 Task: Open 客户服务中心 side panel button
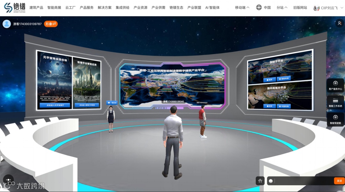point(335,86)
